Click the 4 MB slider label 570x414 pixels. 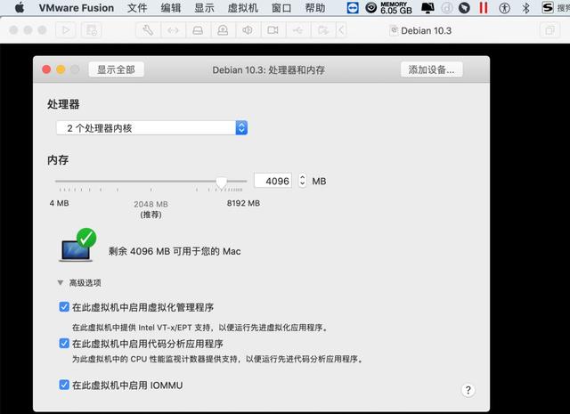(x=60, y=203)
